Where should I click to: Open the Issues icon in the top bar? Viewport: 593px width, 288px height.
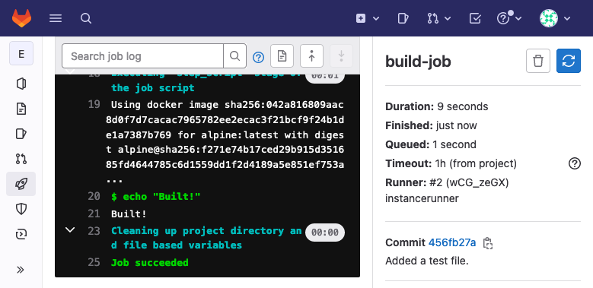coord(403,18)
